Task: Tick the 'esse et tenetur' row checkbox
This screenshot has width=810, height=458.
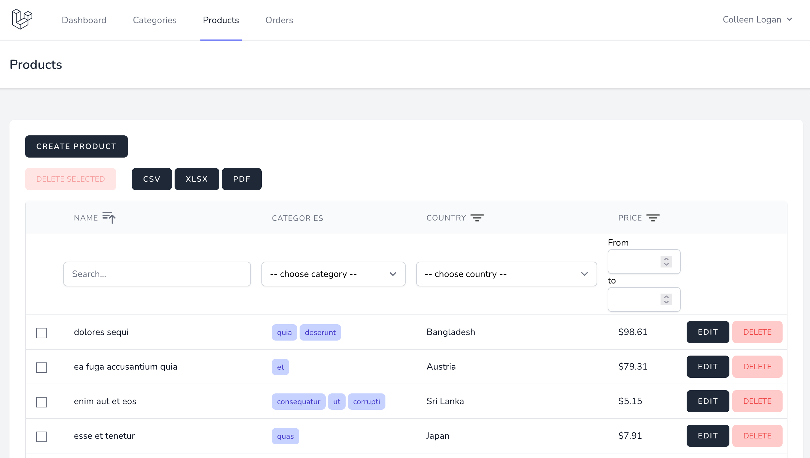Action: tap(41, 436)
